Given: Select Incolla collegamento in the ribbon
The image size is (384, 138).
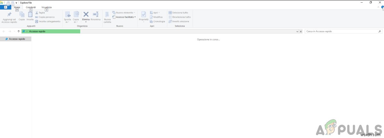Looking at the screenshot, I should point(48,21).
